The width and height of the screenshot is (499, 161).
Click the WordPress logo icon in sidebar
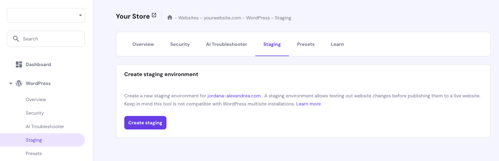19,83
